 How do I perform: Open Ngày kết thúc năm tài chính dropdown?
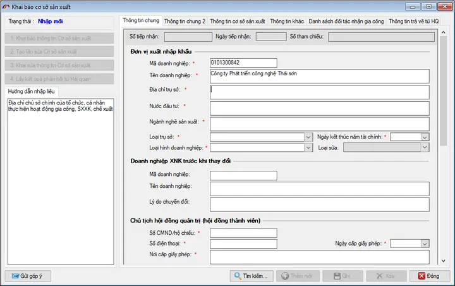[x=425, y=137]
